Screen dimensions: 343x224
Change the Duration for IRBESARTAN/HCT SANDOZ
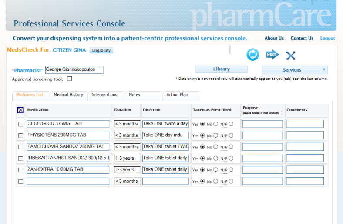tap(127, 158)
